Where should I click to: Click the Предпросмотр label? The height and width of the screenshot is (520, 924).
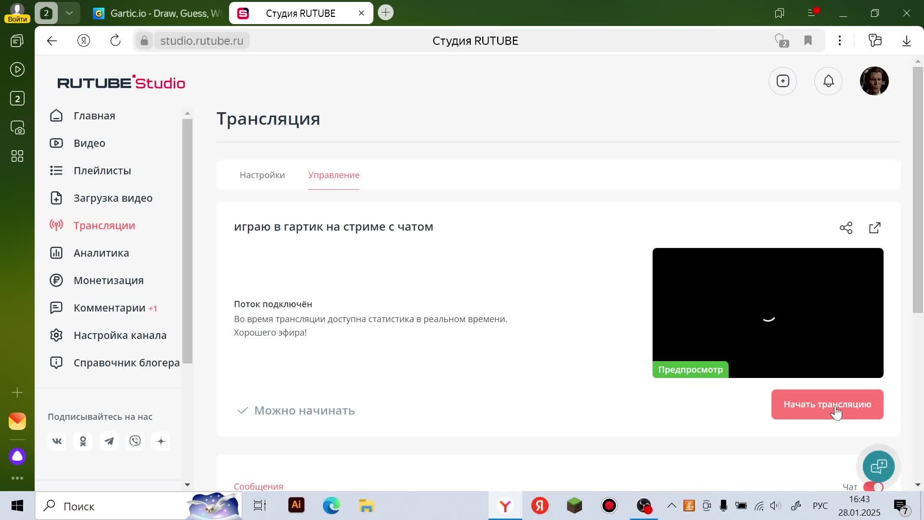coord(690,370)
